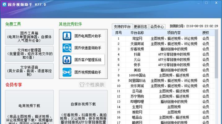Screen dimensions: 222x124
Task: Maximize the 固乔视频助手 window
Action: pos(206,3)
